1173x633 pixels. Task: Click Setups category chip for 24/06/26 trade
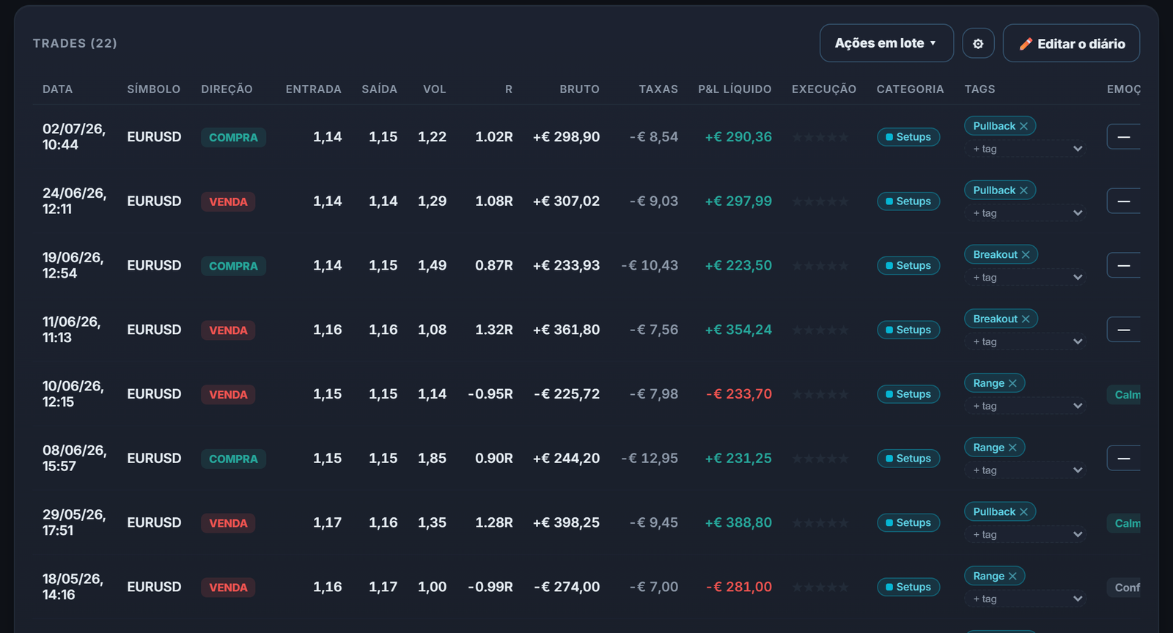tap(908, 201)
